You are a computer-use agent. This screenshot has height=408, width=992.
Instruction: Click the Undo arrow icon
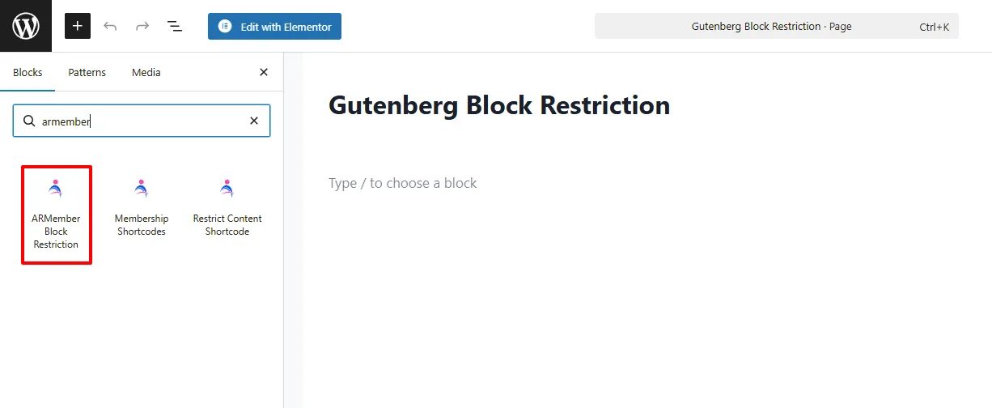110,26
